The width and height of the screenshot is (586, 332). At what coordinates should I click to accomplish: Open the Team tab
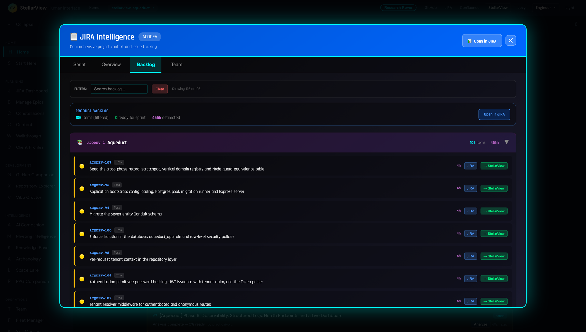pyautogui.click(x=176, y=64)
